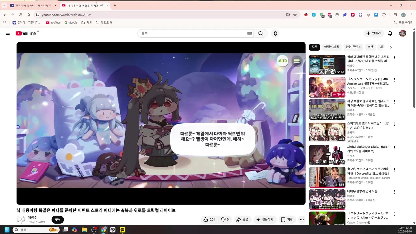Image resolution: width=416 pixels, height=234 pixels.
Task: Open the 애랑수 channel avatar
Action: click(x=21, y=220)
